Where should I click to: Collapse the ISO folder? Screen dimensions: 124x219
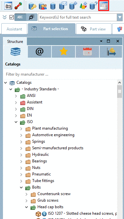click(16, 122)
